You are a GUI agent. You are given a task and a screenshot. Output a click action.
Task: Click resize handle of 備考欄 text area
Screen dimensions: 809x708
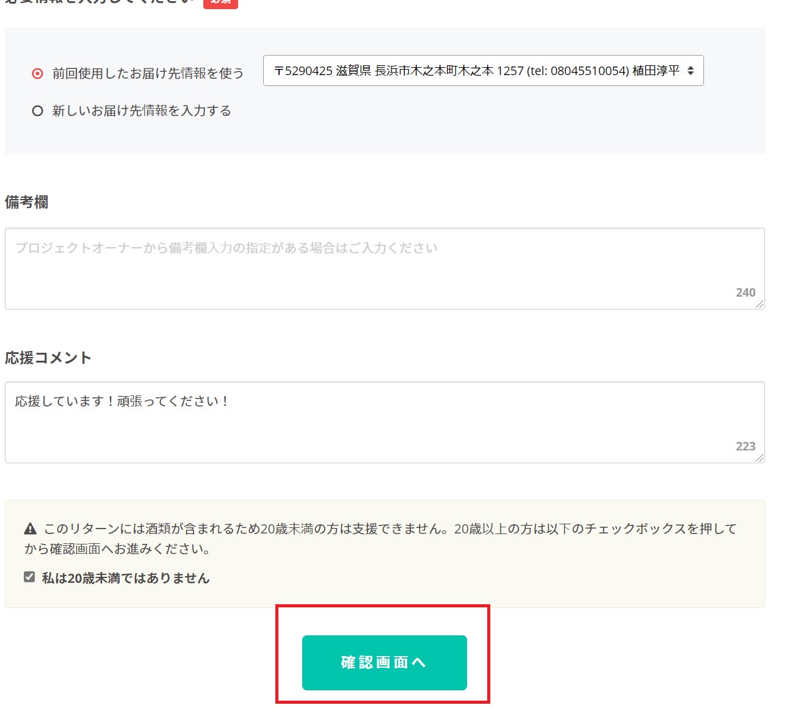[760, 304]
